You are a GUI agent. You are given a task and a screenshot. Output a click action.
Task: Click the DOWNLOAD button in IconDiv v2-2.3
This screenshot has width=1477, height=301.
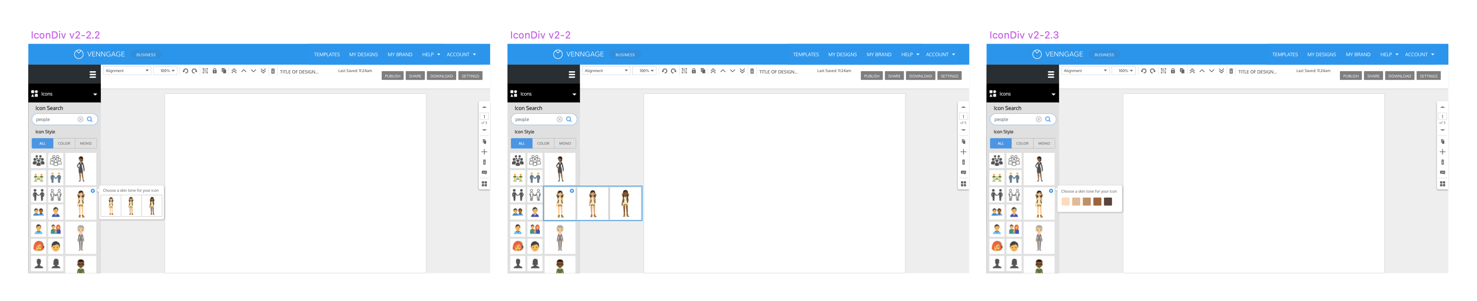click(1399, 76)
